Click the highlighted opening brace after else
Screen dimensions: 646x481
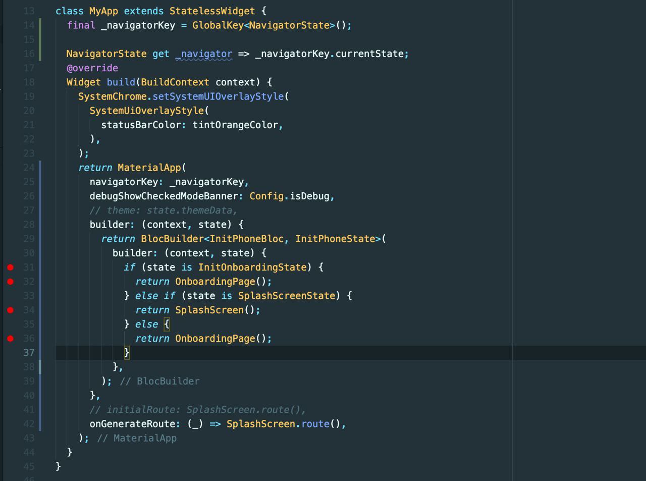167,324
